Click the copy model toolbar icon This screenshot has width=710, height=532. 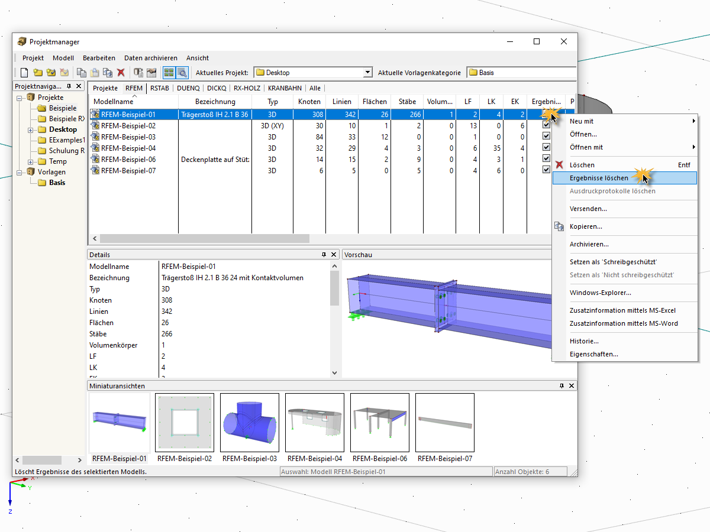tap(108, 73)
